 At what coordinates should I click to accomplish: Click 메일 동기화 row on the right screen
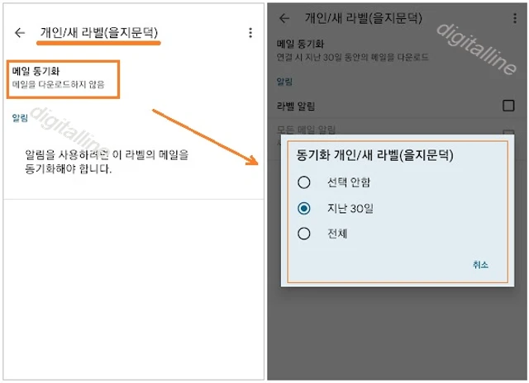point(353,50)
